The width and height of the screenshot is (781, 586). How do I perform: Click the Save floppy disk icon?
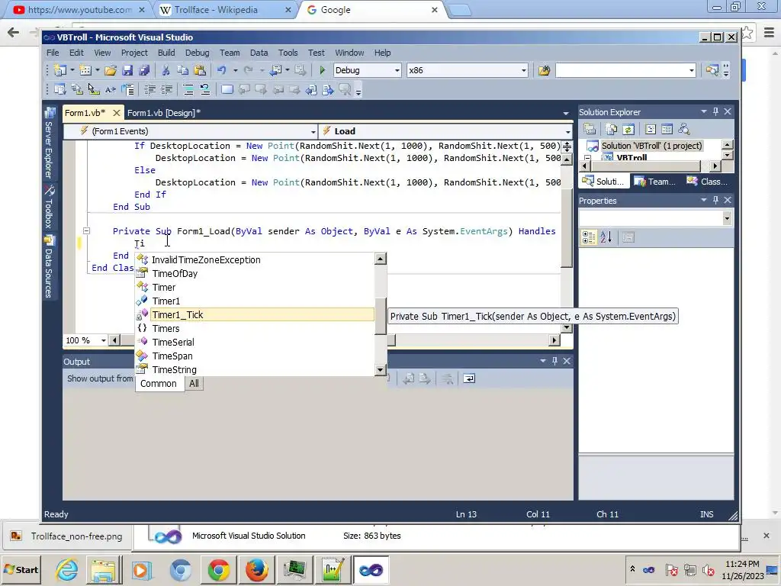pyautogui.click(x=127, y=70)
